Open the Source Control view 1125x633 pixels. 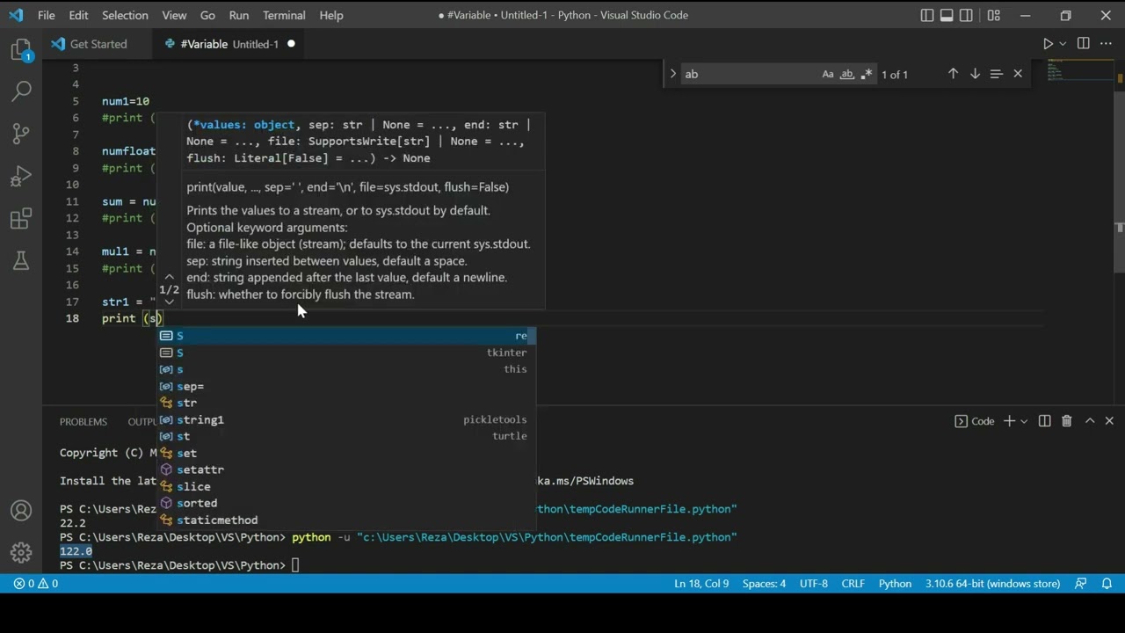click(x=21, y=134)
